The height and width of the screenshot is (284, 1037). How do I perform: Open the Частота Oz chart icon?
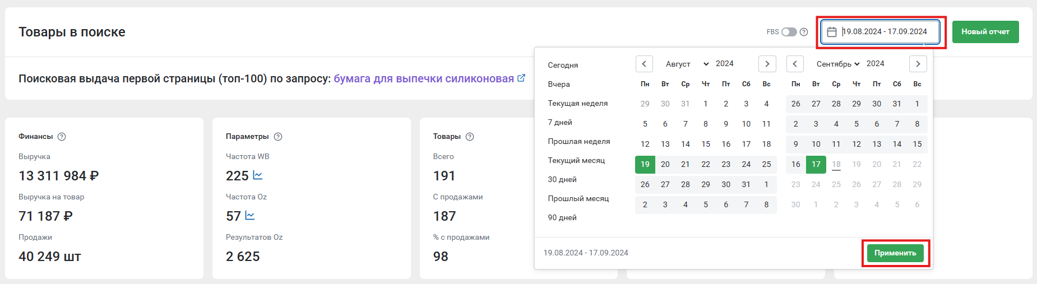(x=250, y=216)
